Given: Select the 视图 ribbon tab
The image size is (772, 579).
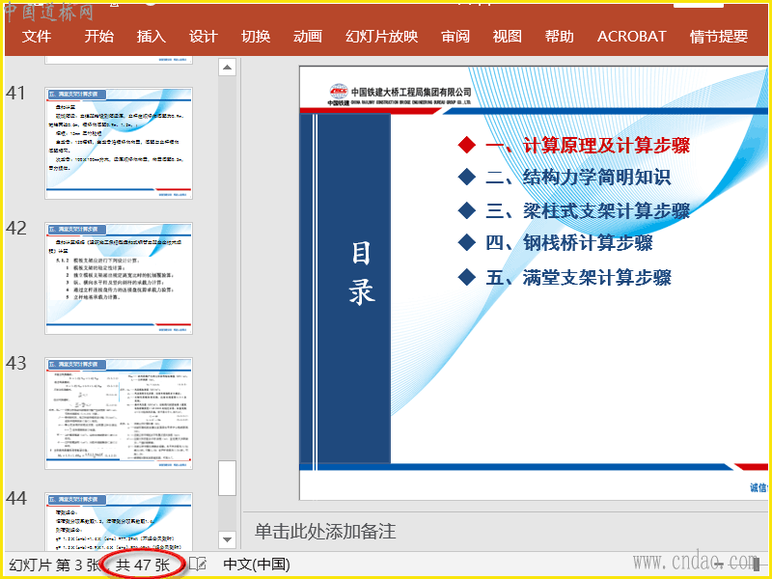Looking at the screenshot, I should point(508,37).
